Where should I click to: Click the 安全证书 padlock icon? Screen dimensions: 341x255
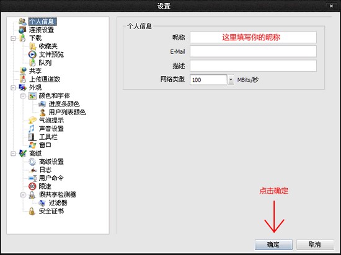[32, 211]
